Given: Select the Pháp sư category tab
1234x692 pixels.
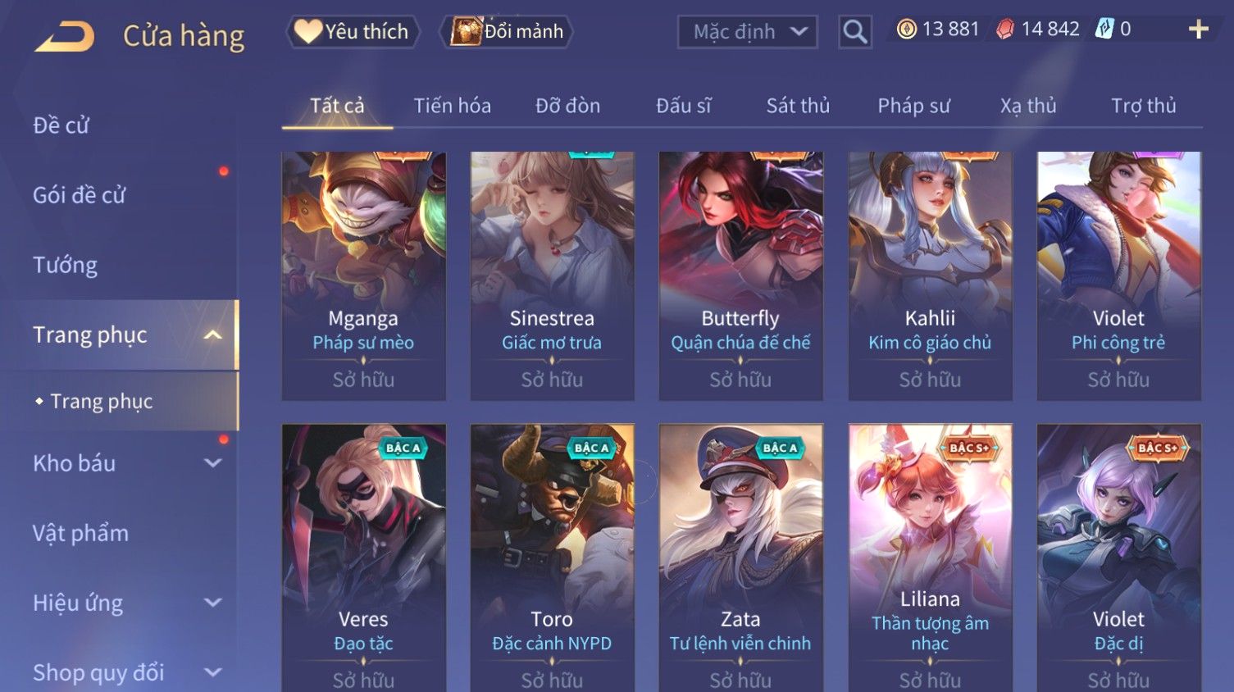Looking at the screenshot, I should 913,106.
